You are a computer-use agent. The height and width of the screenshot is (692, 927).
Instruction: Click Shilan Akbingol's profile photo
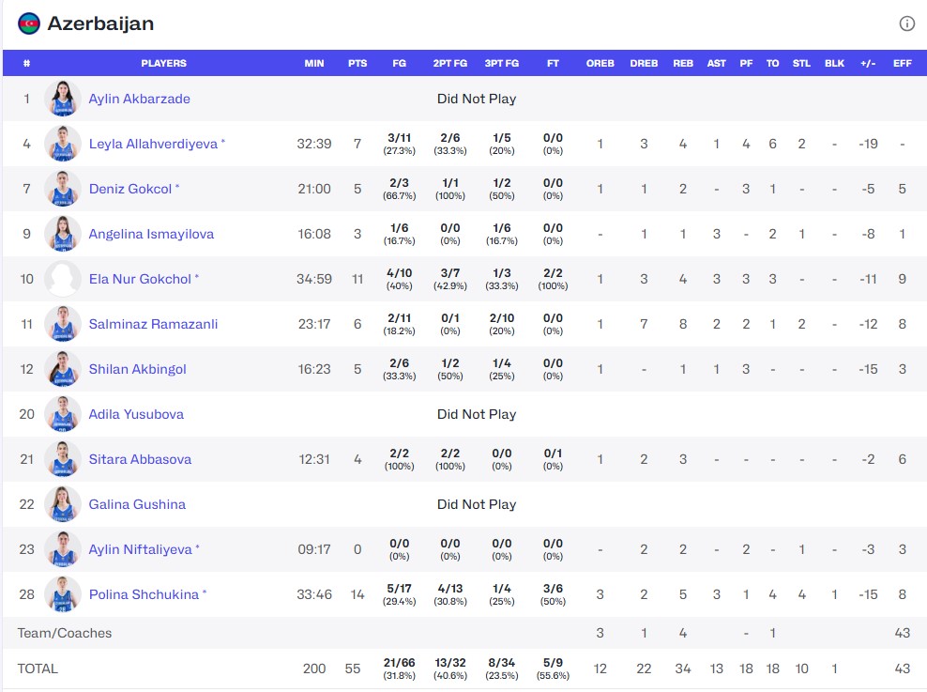tap(63, 369)
